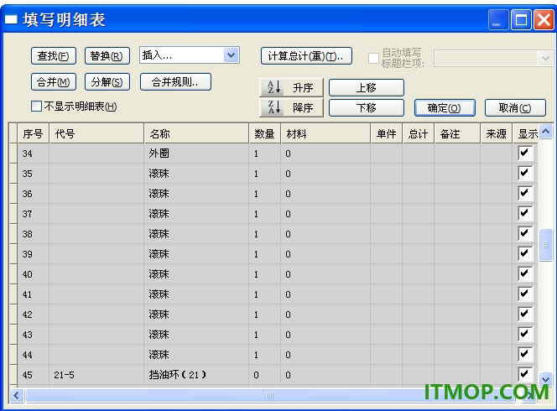Click the 来源 column header
Image resolution: width=557 pixels, height=411 pixels.
click(x=497, y=133)
